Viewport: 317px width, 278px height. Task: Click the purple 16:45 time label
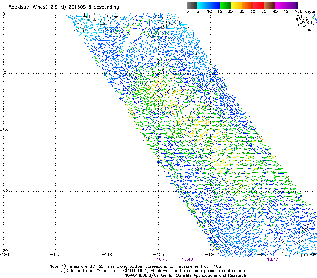tap(162, 260)
